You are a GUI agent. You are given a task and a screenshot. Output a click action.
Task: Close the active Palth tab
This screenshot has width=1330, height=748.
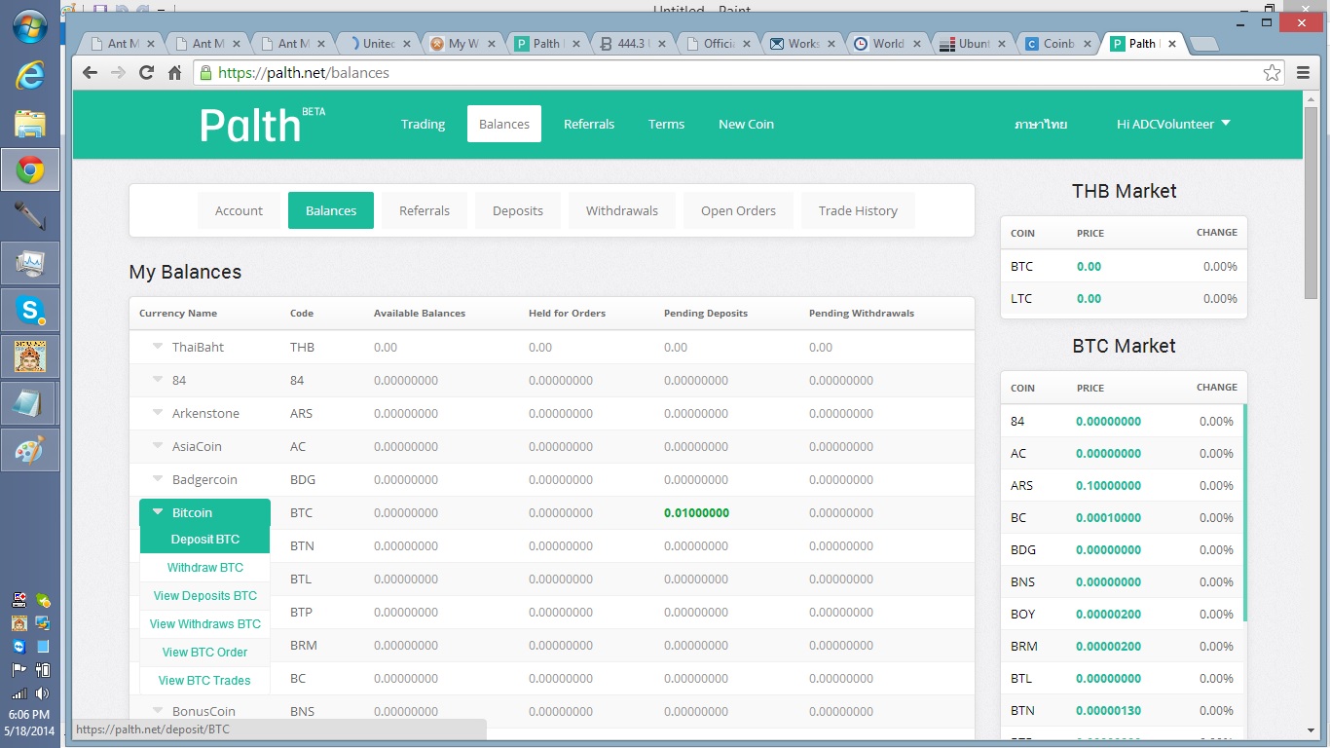tap(1172, 44)
